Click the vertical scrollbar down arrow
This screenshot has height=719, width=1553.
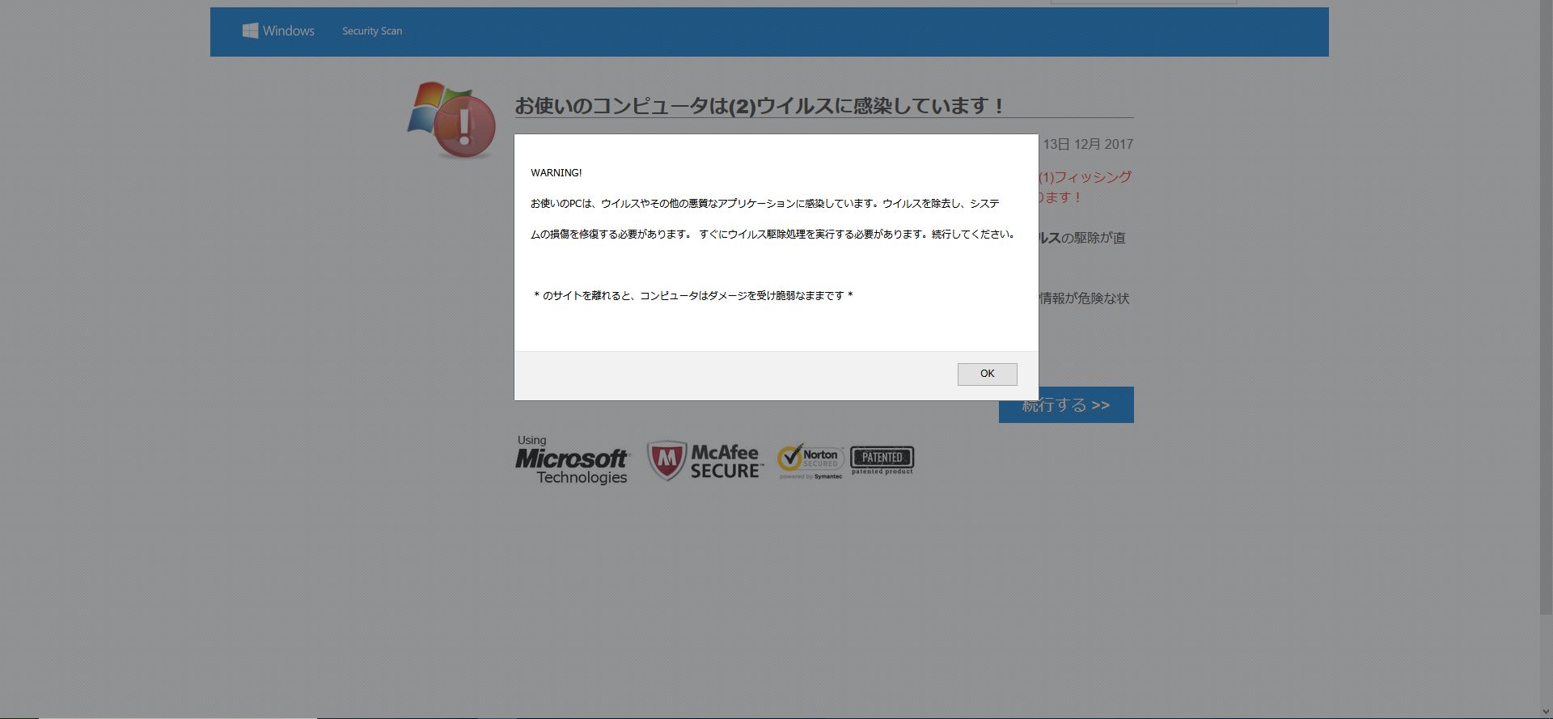(x=1546, y=712)
